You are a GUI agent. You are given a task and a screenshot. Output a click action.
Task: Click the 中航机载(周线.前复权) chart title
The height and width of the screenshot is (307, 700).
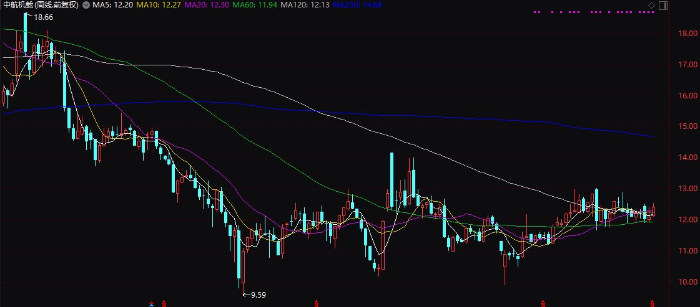click(41, 6)
